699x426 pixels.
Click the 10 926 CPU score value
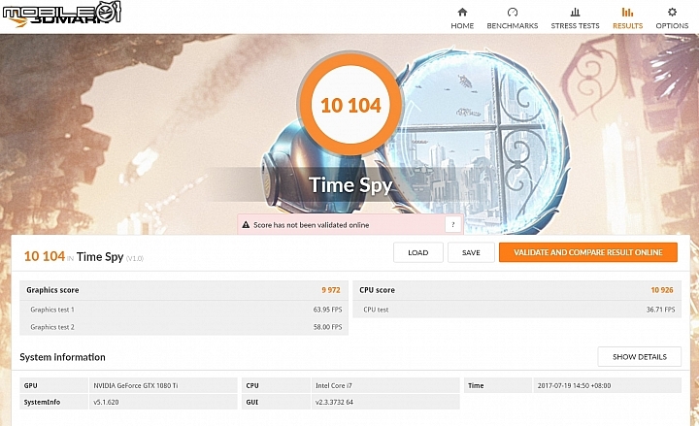[662, 290]
